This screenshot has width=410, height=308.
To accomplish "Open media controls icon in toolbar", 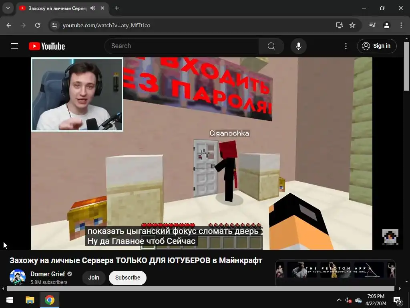I will pyautogui.click(x=372, y=25).
